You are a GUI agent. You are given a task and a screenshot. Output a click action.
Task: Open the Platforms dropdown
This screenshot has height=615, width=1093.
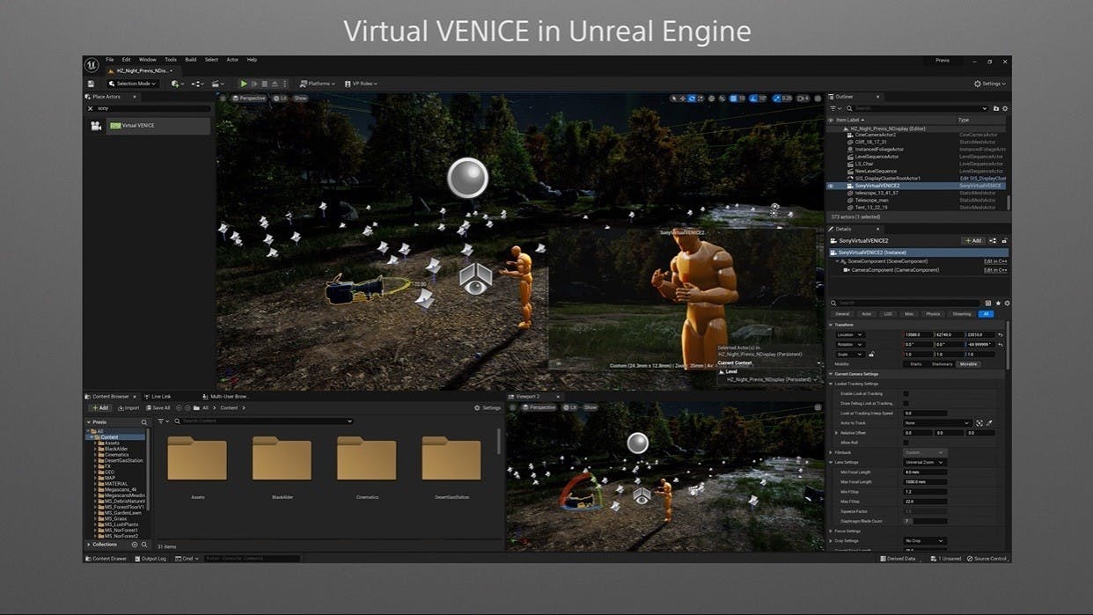click(x=319, y=84)
